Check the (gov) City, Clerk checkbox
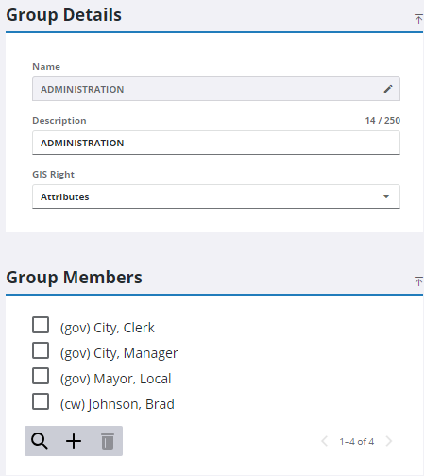424x476 pixels. click(x=41, y=325)
